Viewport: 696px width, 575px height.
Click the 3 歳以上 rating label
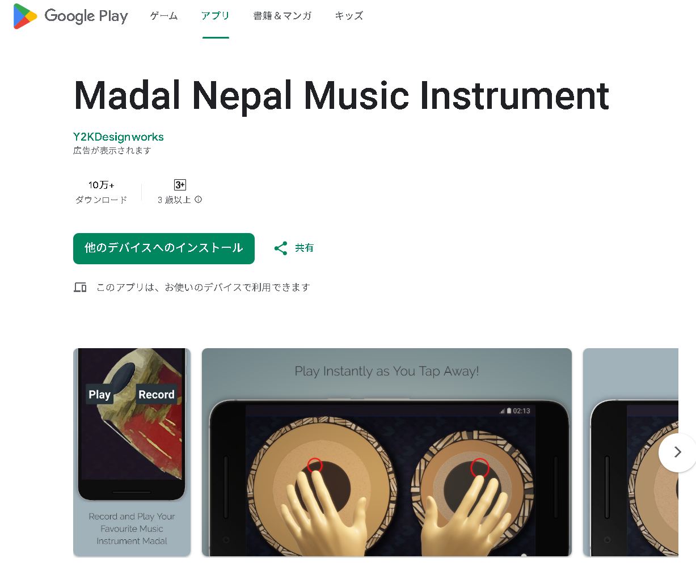pyautogui.click(x=174, y=200)
